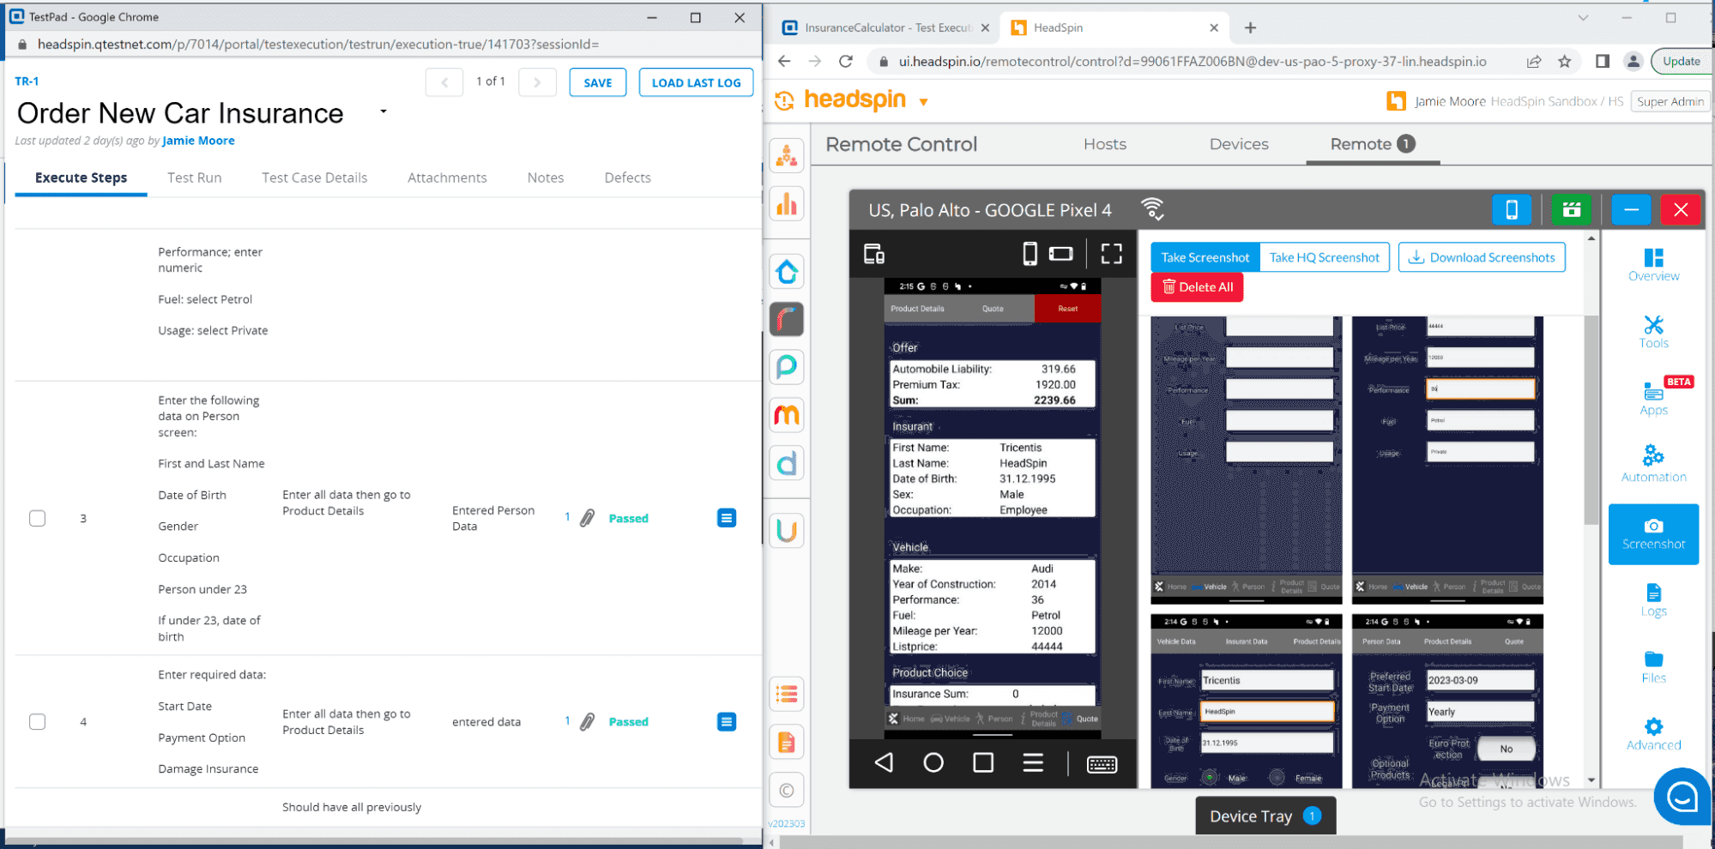The width and height of the screenshot is (1715, 849).
Task: Open the Logs panel
Action: tap(1652, 599)
